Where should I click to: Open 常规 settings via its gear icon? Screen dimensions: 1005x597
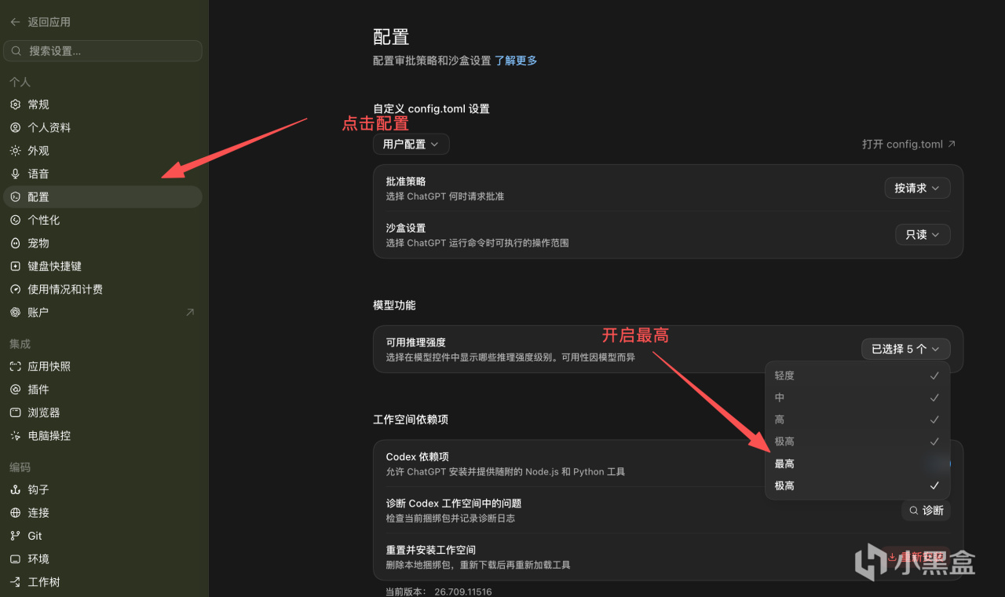click(x=15, y=104)
